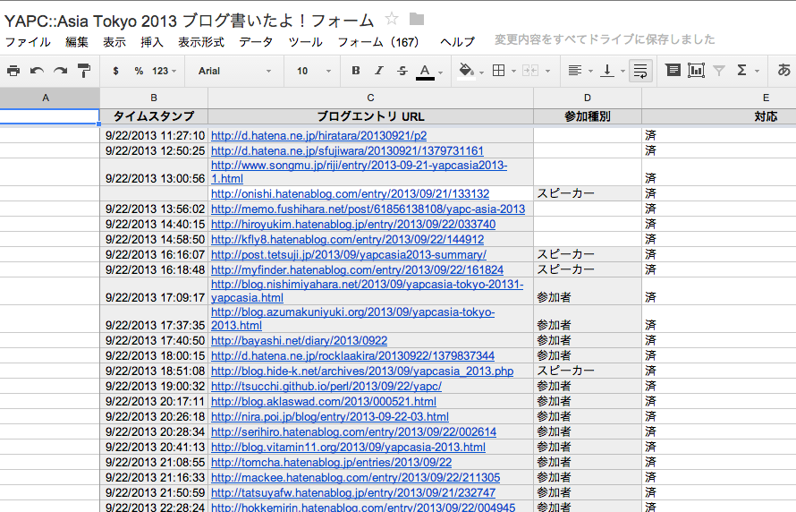Expand the 123 number format dropdown

pos(164,71)
